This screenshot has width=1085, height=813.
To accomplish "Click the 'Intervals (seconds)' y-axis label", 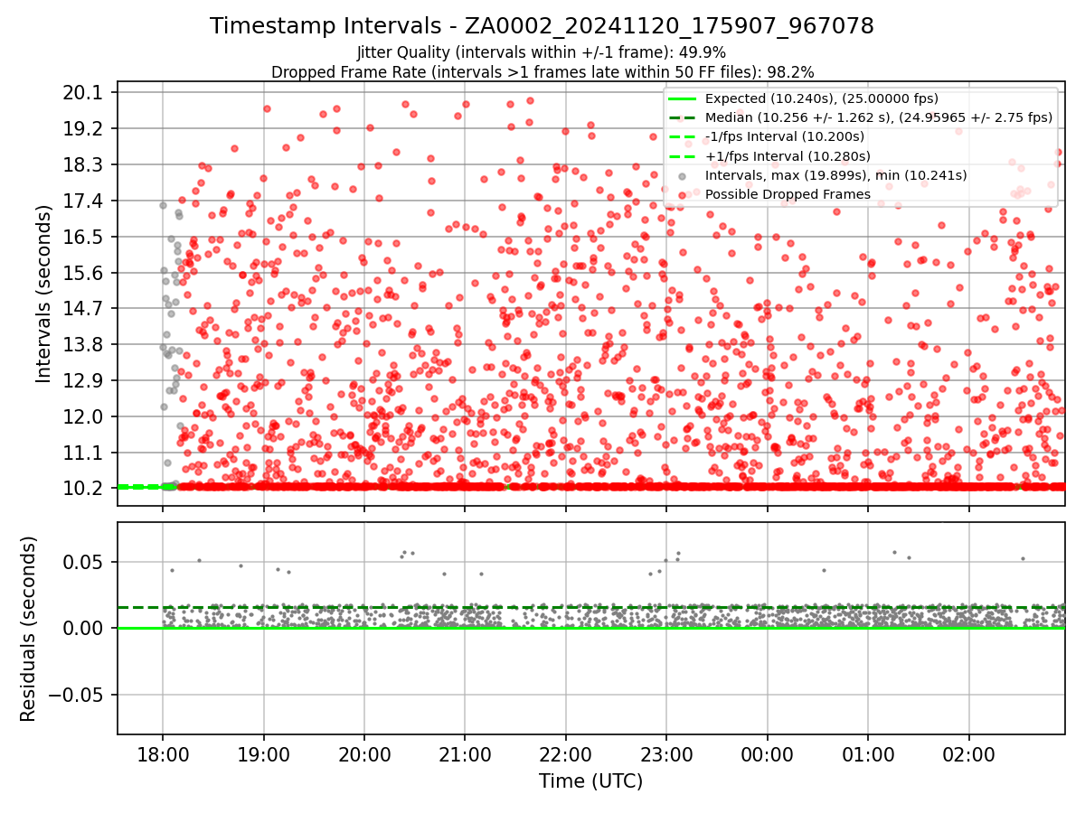I will click(x=44, y=293).
